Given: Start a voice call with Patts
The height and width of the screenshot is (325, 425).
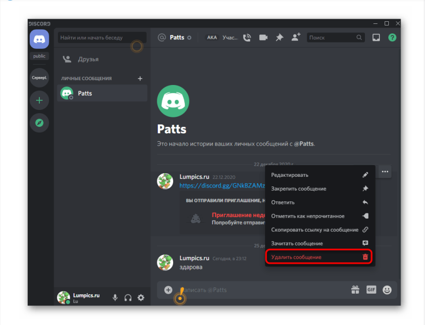Looking at the screenshot, I should 247,38.
